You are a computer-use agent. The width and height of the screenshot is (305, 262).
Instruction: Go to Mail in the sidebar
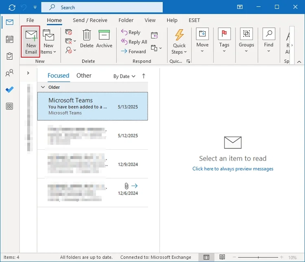click(9, 22)
